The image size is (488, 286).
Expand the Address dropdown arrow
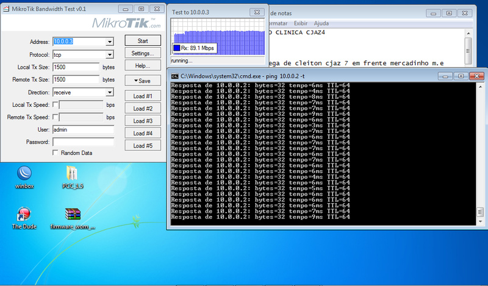pos(110,41)
